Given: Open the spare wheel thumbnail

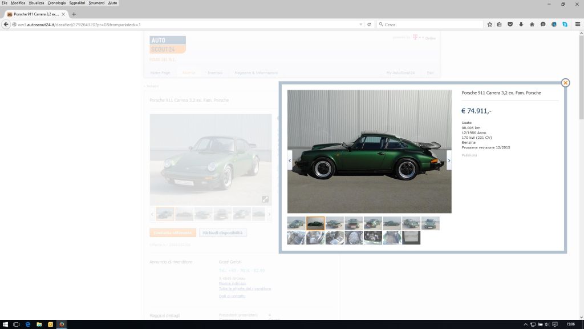Looking at the screenshot, I should click(354, 238).
